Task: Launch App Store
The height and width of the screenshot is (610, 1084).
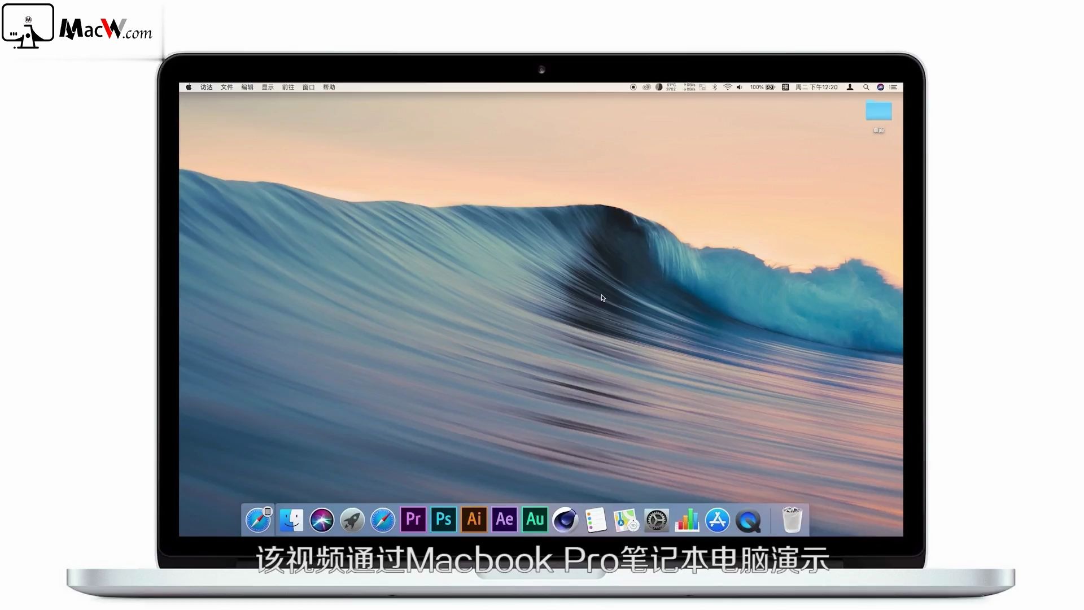Action: coord(716,519)
